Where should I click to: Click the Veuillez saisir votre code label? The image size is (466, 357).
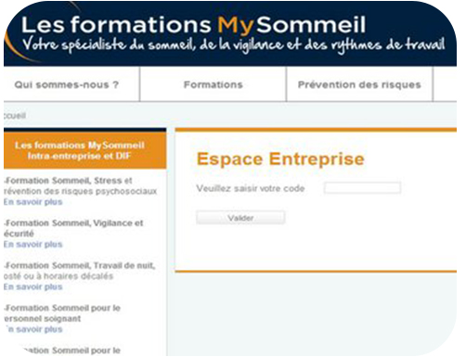point(251,188)
